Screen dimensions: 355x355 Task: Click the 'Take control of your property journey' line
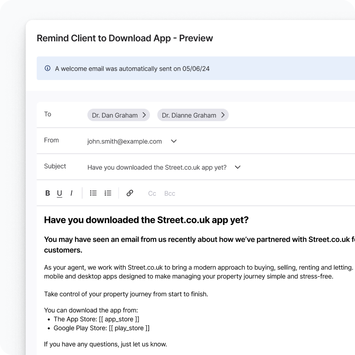click(126, 294)
